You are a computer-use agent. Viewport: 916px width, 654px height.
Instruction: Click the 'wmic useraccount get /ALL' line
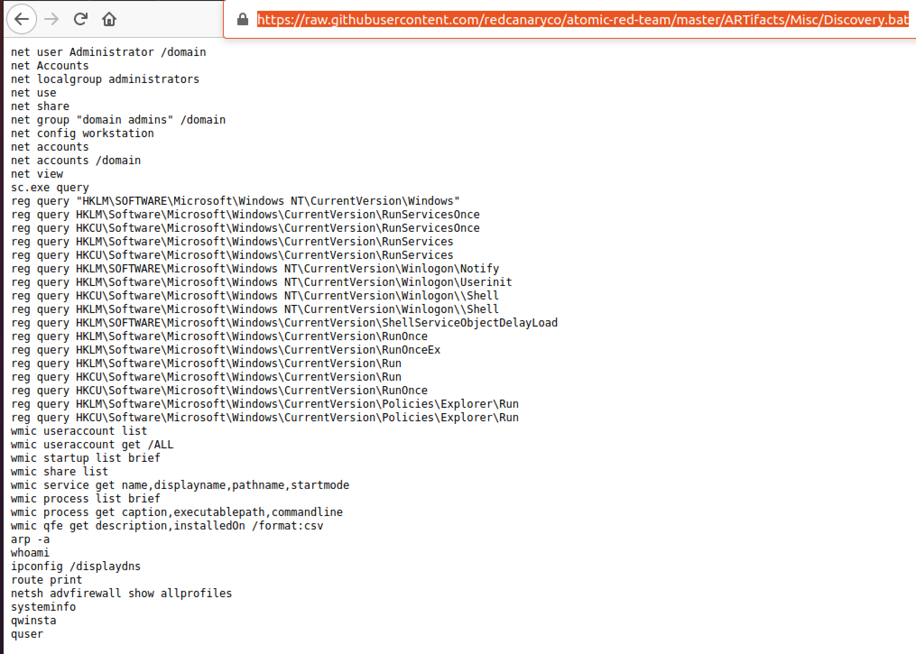click(x=92, y=445)
